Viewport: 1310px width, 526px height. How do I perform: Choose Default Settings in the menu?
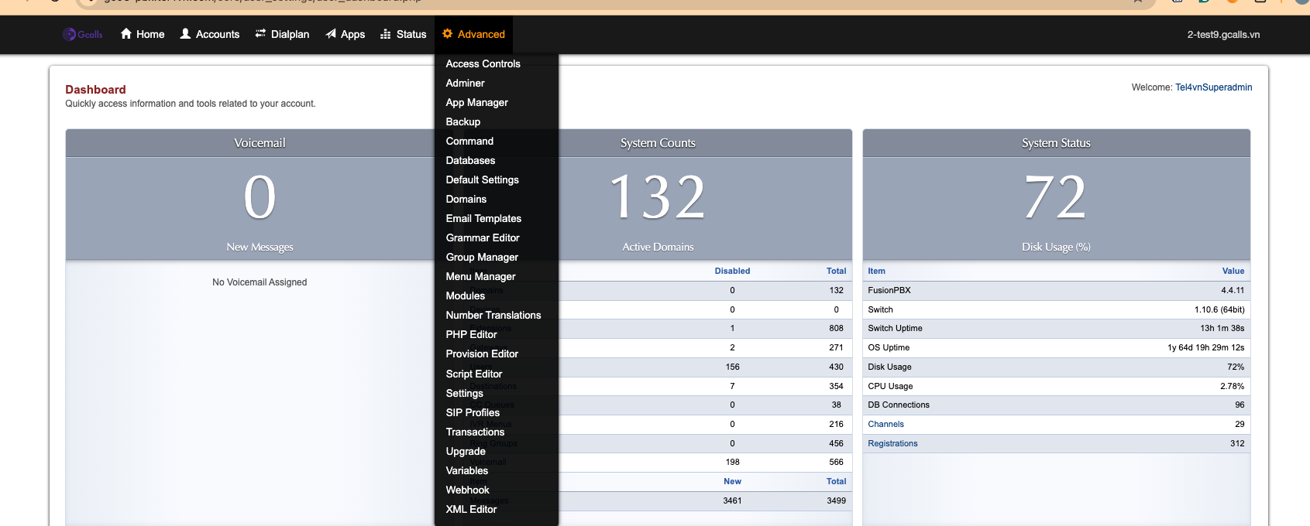click(x=482, y=180)
